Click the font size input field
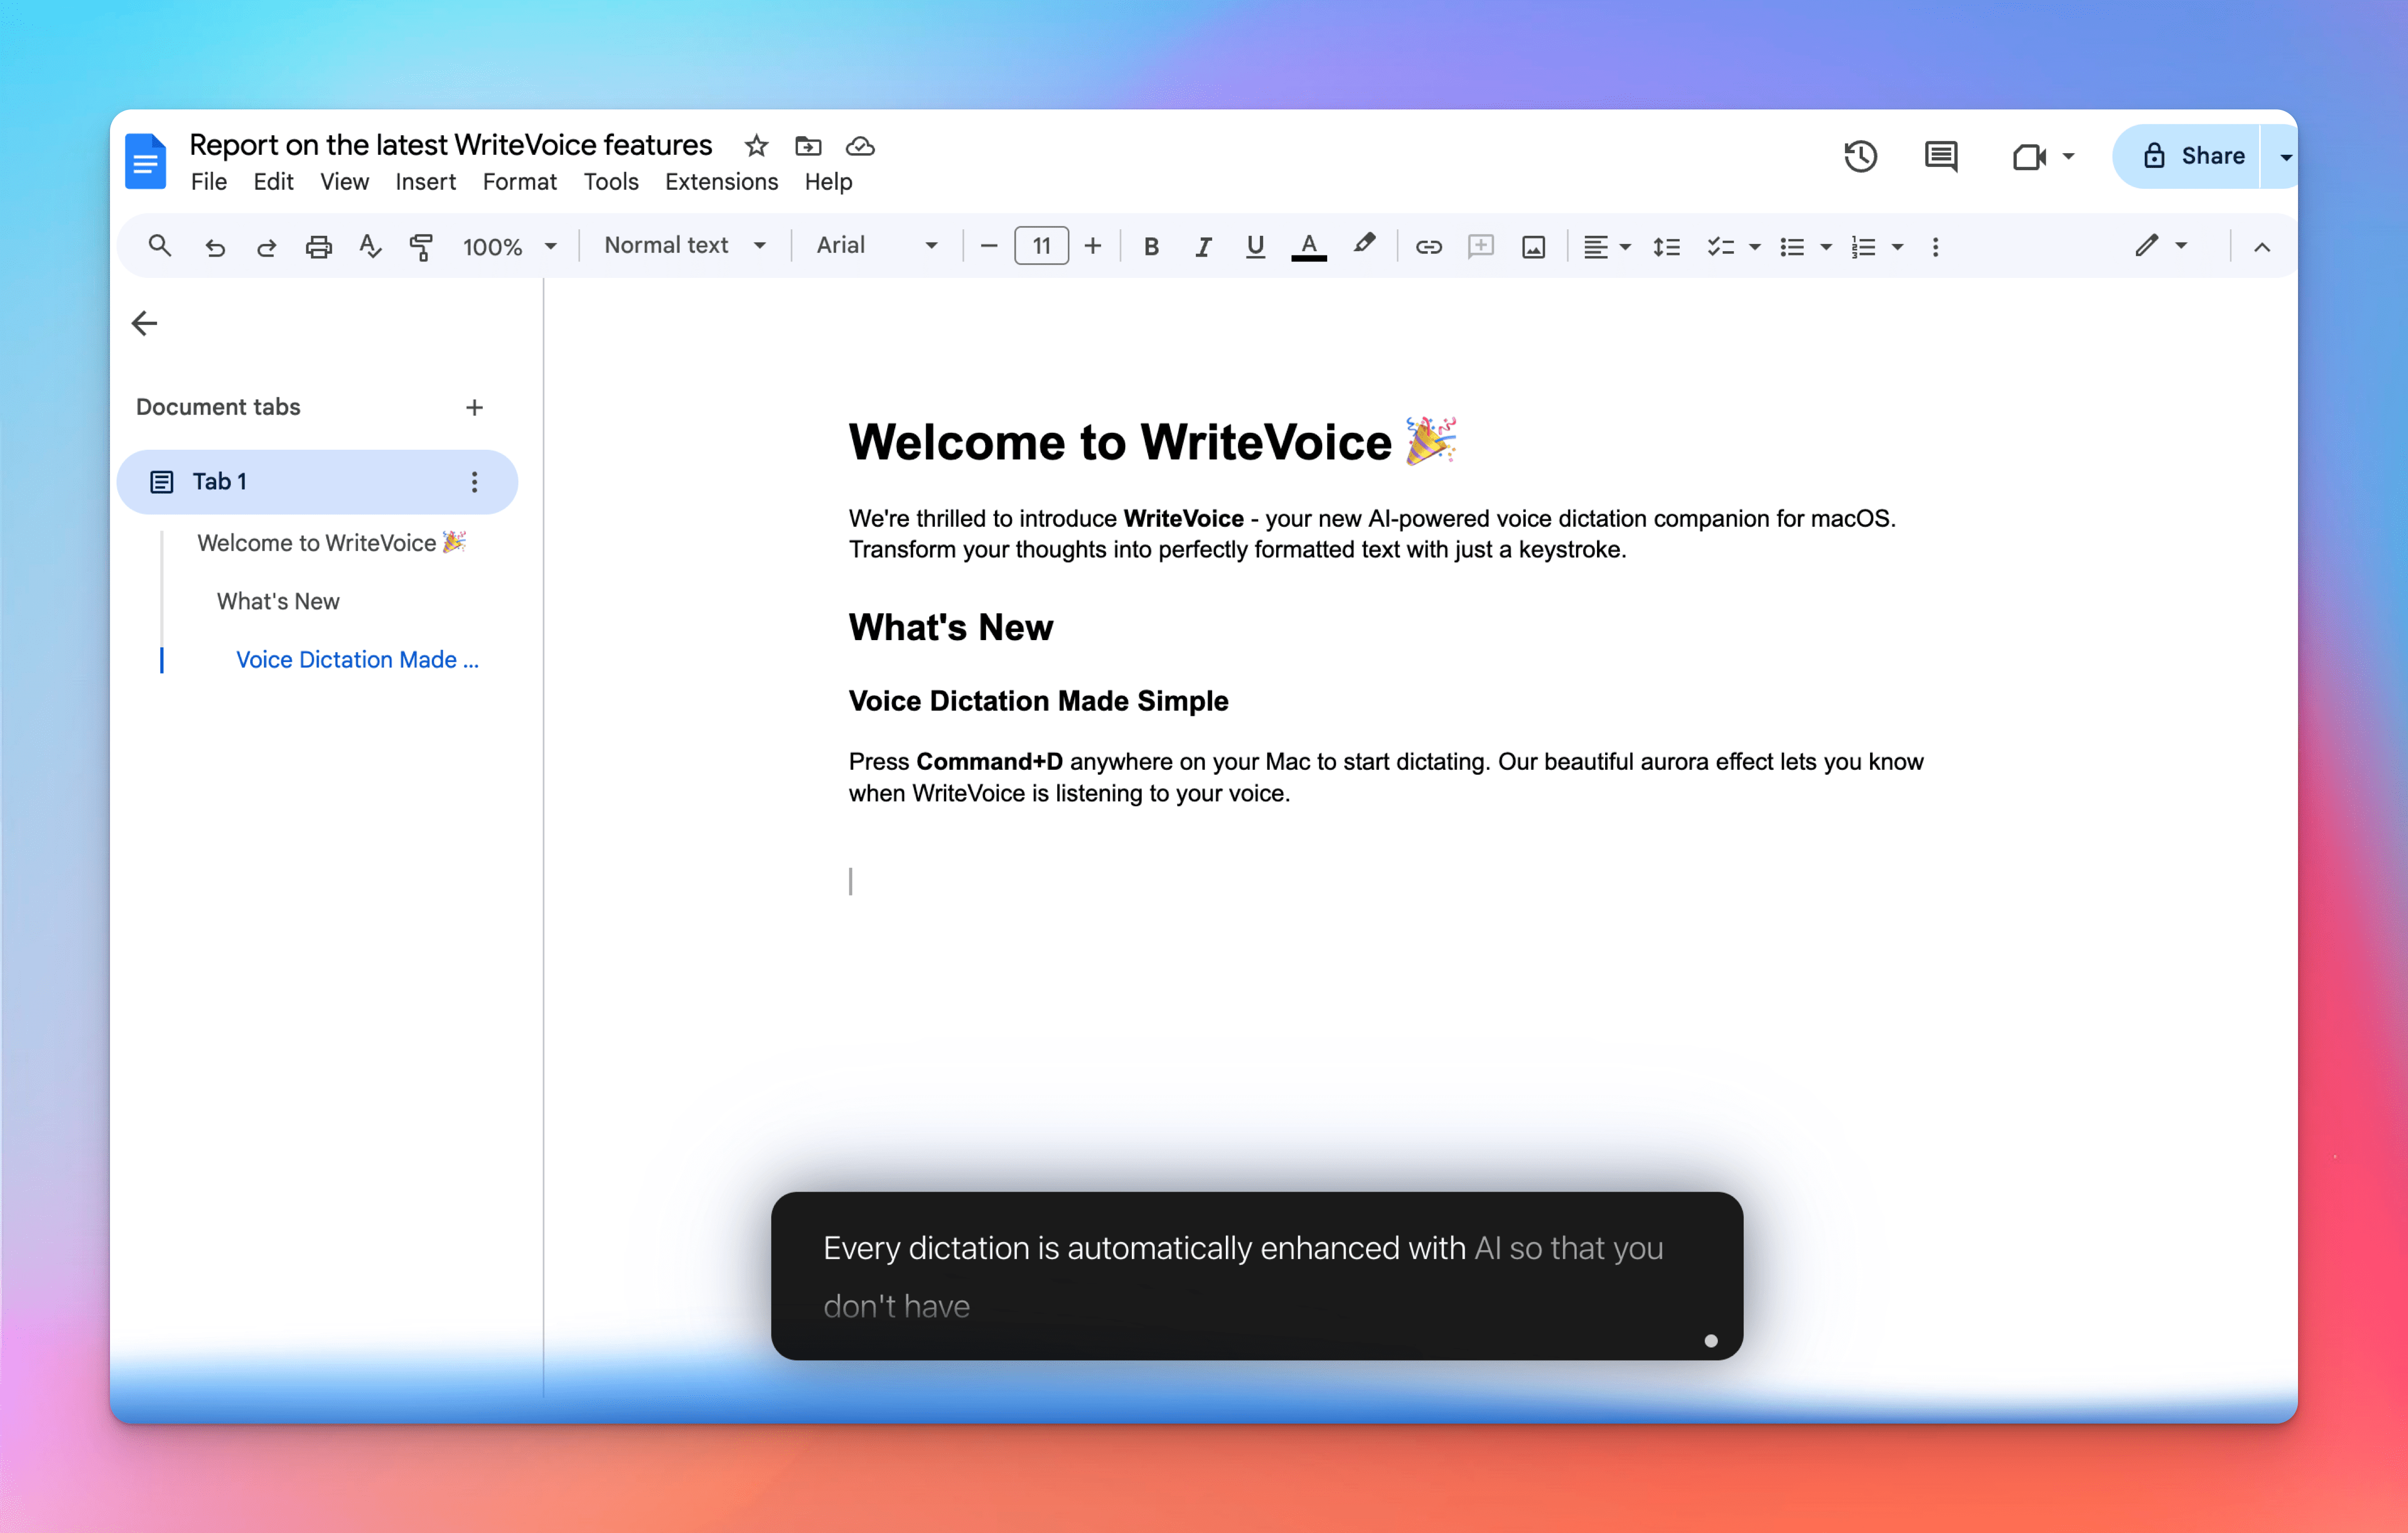This screenshot has height=1533, width=2408. click(x=1041, y=246)
